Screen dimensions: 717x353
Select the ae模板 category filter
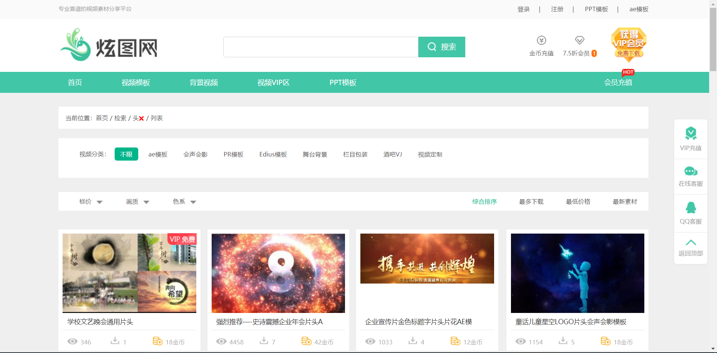[x=158, y=154]
